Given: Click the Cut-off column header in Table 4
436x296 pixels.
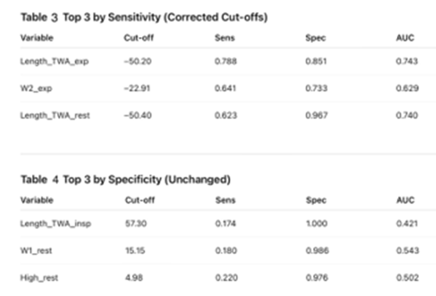Looking at the screenshot, I should [x=140, y=200].
